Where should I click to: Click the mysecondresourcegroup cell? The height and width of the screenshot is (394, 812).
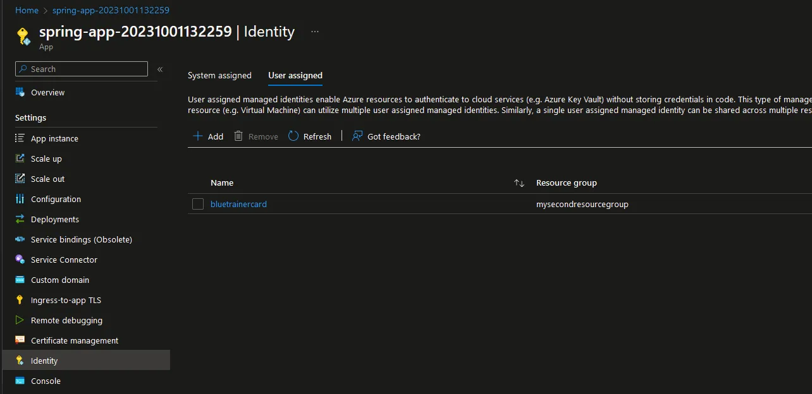tap(582, 204)
